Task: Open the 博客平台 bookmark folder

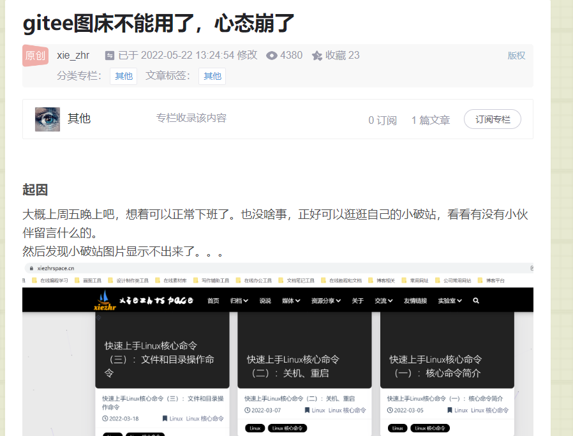Action: (491, 281)
